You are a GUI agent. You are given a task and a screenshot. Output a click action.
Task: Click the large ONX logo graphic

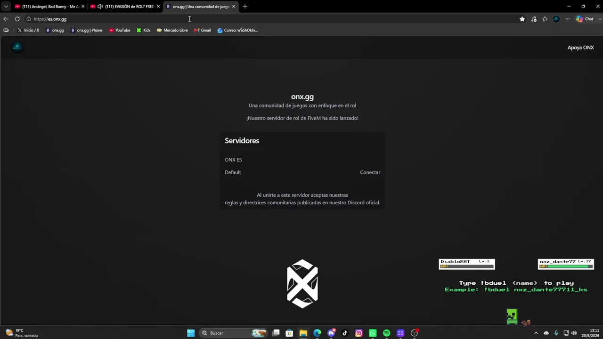pyautogui.click(x=302, y=283)
